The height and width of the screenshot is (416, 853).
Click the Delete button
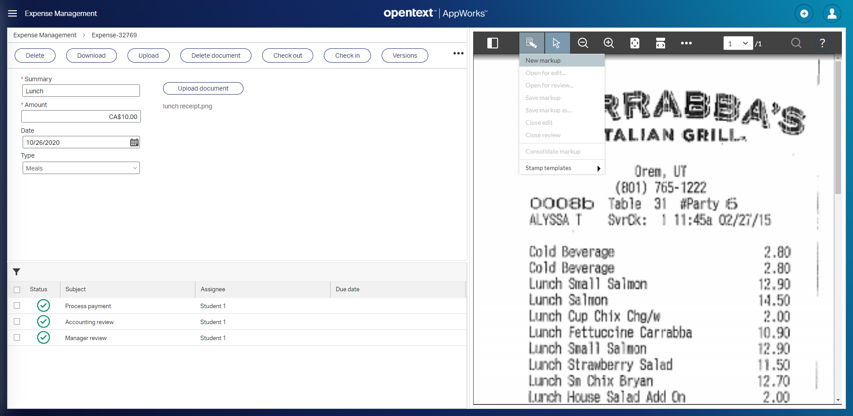coord(35,55)
